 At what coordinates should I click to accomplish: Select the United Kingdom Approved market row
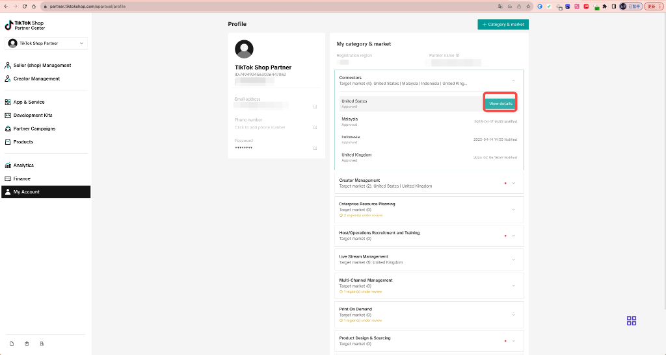point(429,157)
